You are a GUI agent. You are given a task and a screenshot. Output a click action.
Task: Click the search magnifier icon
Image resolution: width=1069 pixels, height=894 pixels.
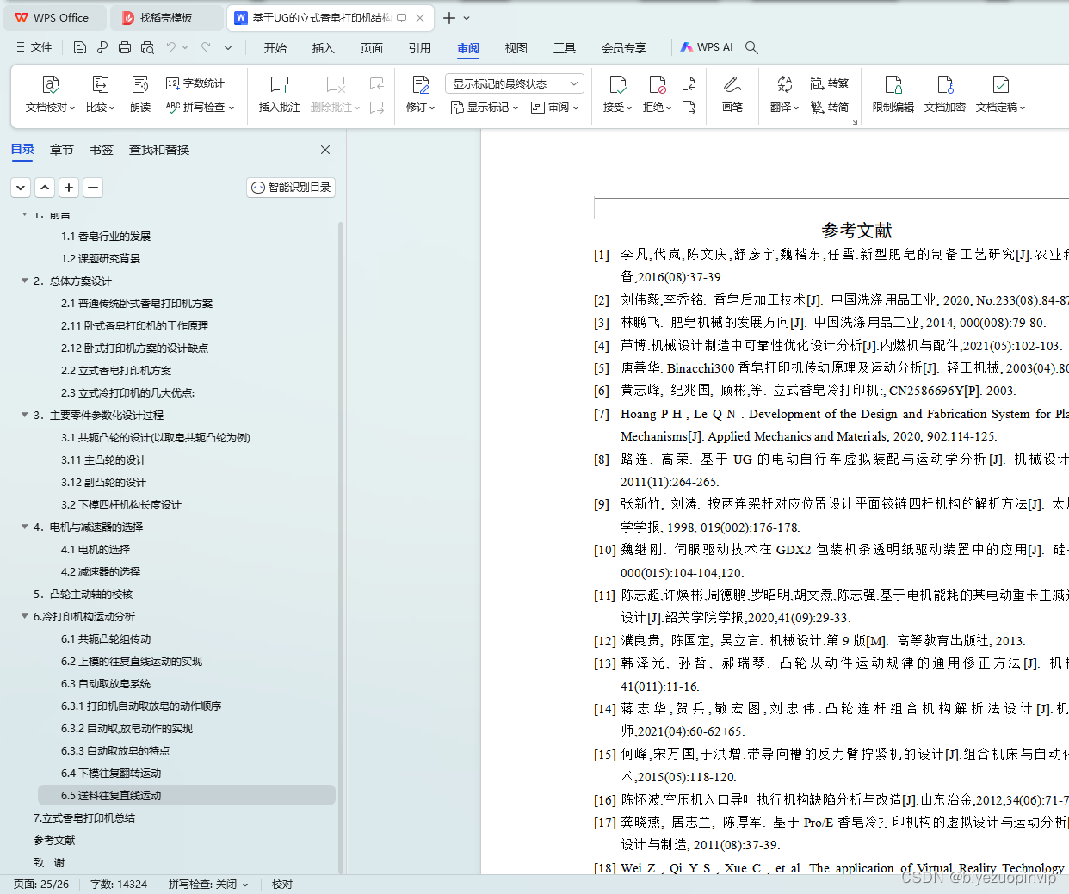coord(751,47)
